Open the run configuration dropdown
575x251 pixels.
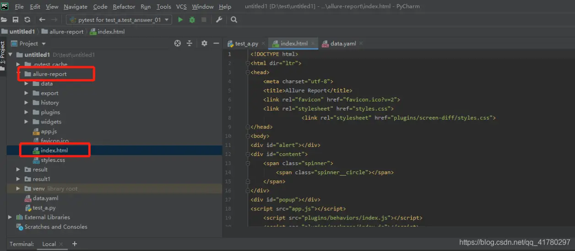pyautogui.click(x=119, y=20)
